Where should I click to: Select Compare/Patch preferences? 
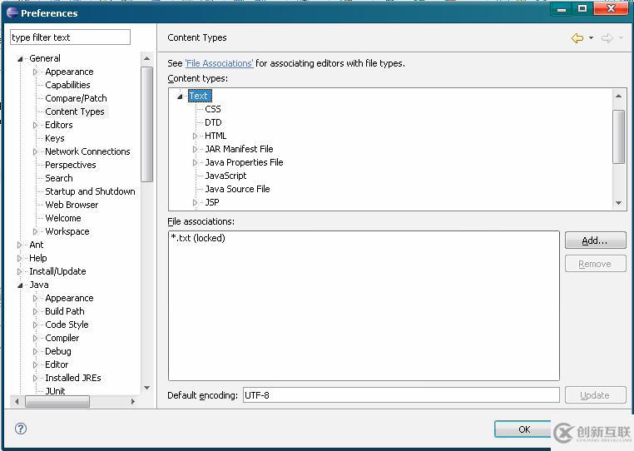tap(76, 98)
